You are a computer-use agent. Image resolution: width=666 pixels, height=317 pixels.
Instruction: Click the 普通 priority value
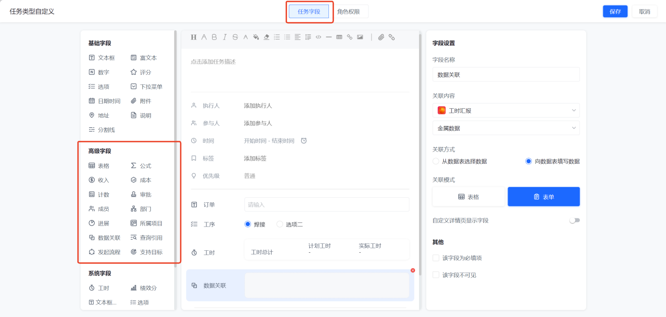tap(249, 176)
